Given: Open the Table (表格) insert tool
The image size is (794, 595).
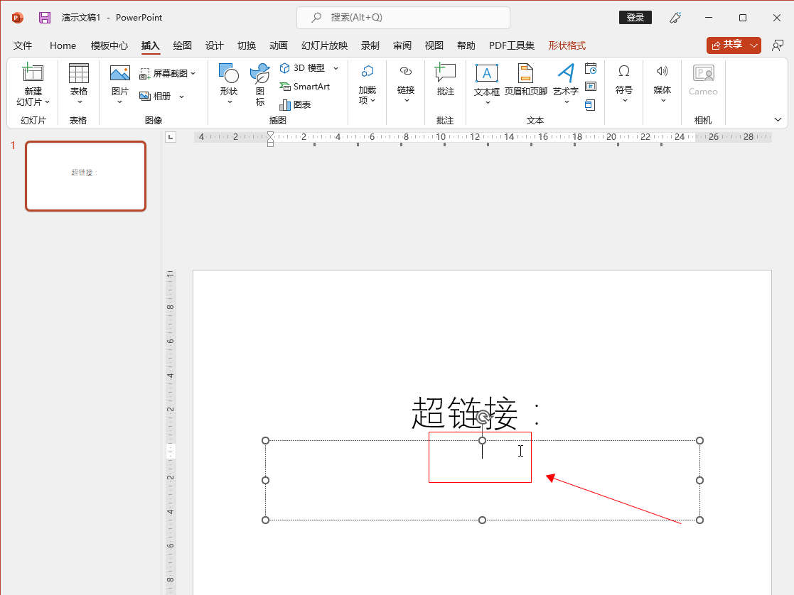Looking at the screenshot, I should tap(78, 74).
